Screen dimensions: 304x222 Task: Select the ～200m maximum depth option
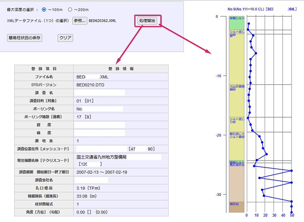tap(70, 10)
